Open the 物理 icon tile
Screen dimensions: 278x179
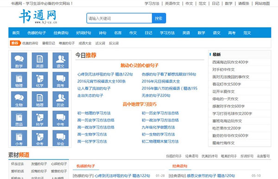19,80
